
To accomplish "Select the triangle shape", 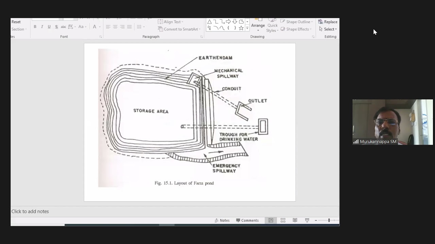I will [x=209, y=22].
